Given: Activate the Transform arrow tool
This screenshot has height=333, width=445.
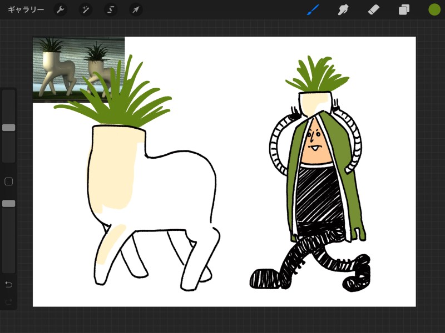Looking at the screenshot, I should tap(136, 9).
